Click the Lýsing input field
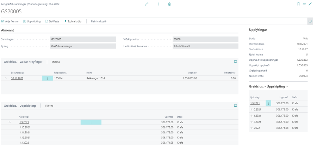317x145 pixels. tap(83, 46)
